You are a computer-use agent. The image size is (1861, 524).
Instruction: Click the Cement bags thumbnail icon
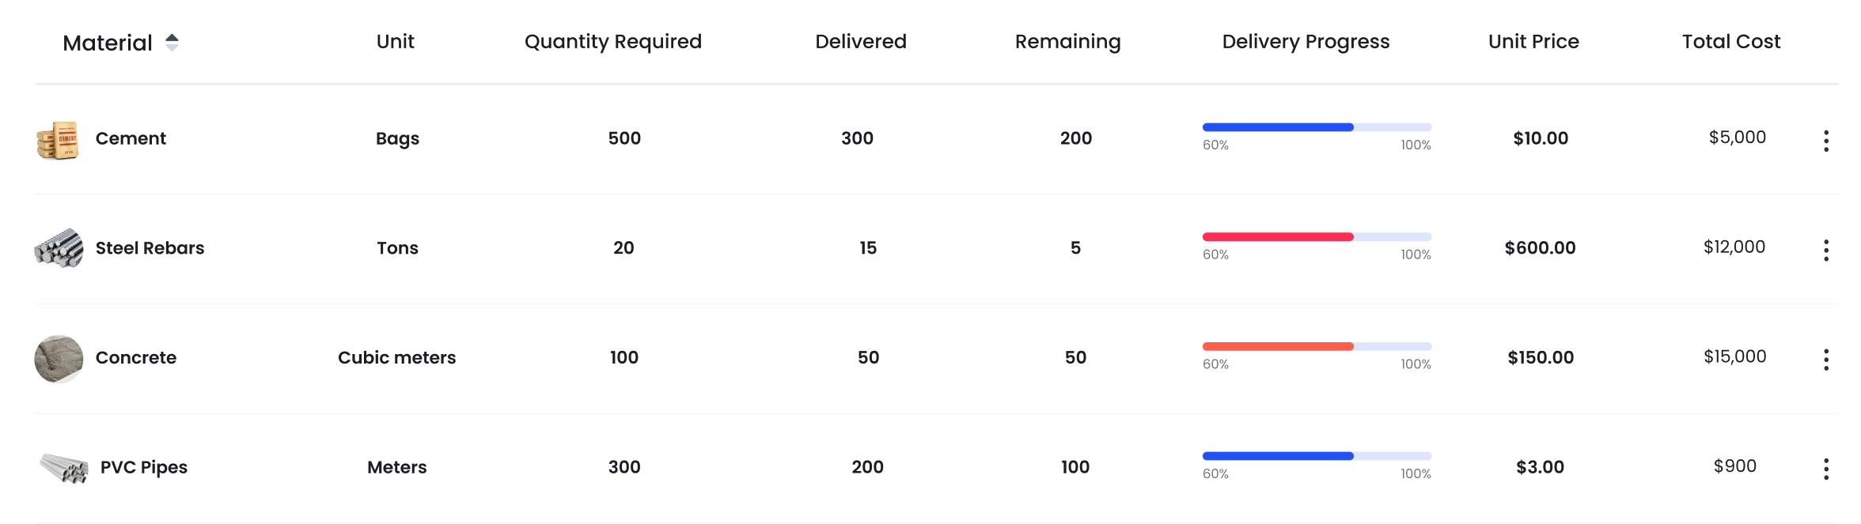pos(58,141)
